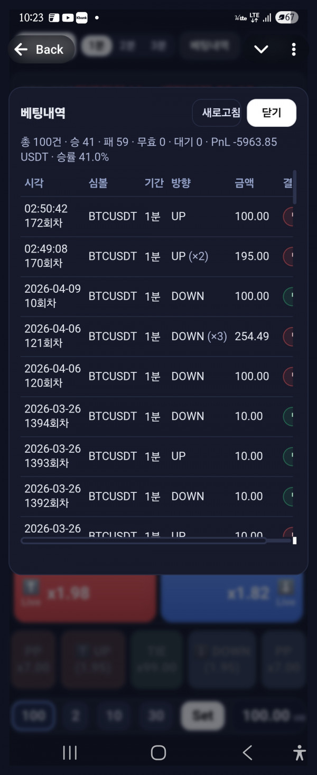Click the 시각 column header

[34, 183]
